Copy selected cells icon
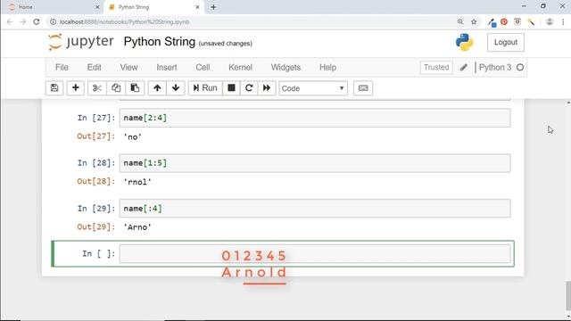The height and width of the screenshot is (321, 571). 116,88
